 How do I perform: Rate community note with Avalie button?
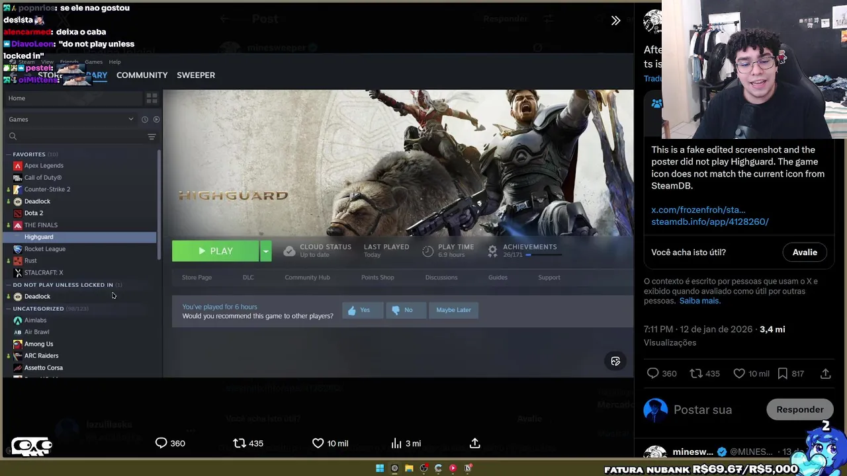(805, 253)
